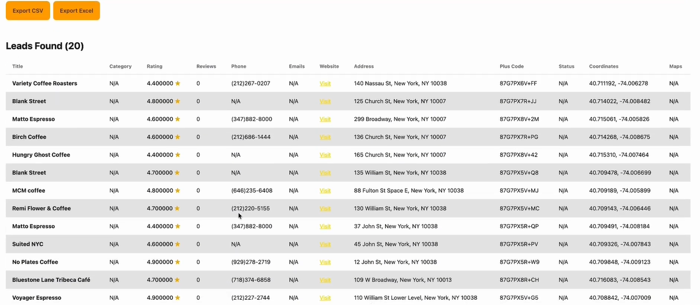Click address 88 Fulton St Space E
The height and width of the screenshot is (305, 700).
pyautogui.click(x=409, y=191)
